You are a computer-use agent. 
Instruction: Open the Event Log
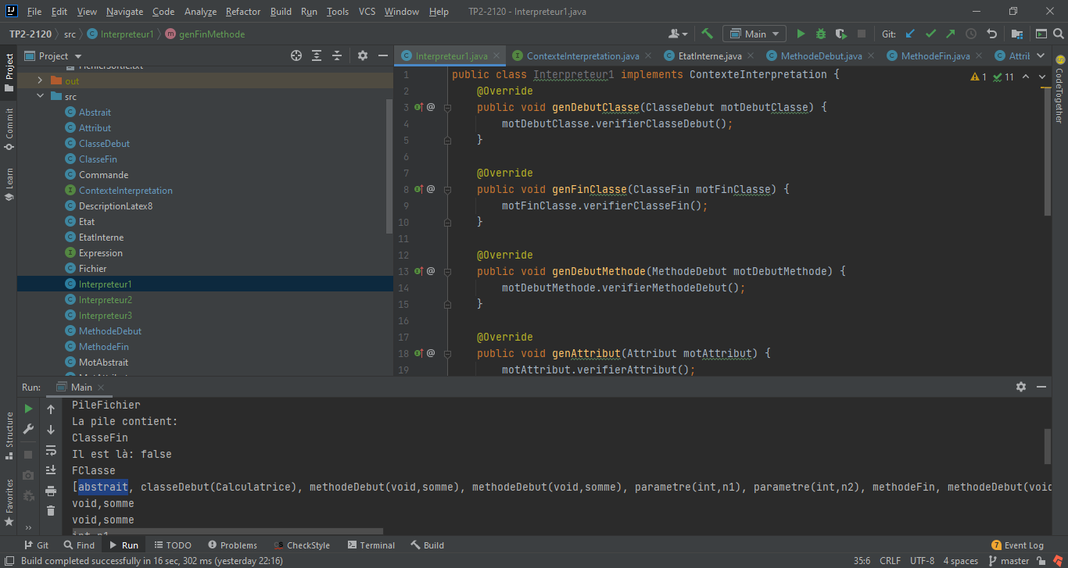(x=1017, y=545)
